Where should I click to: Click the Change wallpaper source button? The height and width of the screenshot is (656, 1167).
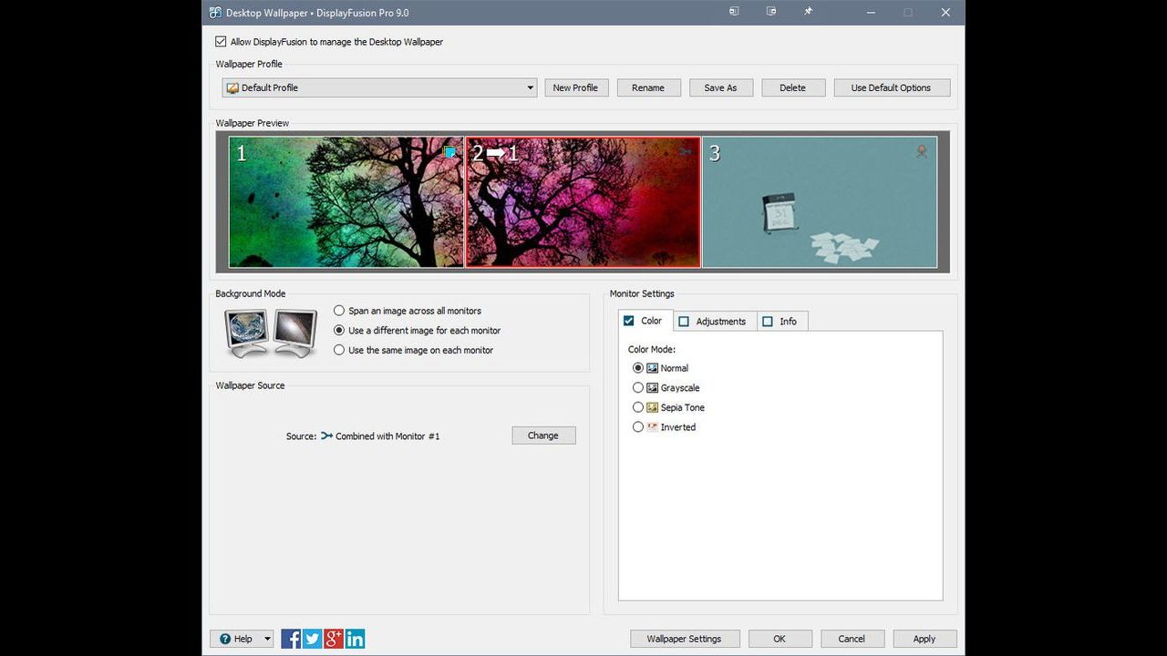coord(543,436)
